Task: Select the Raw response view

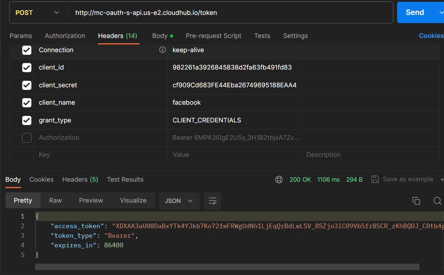Action: [55, 200]
